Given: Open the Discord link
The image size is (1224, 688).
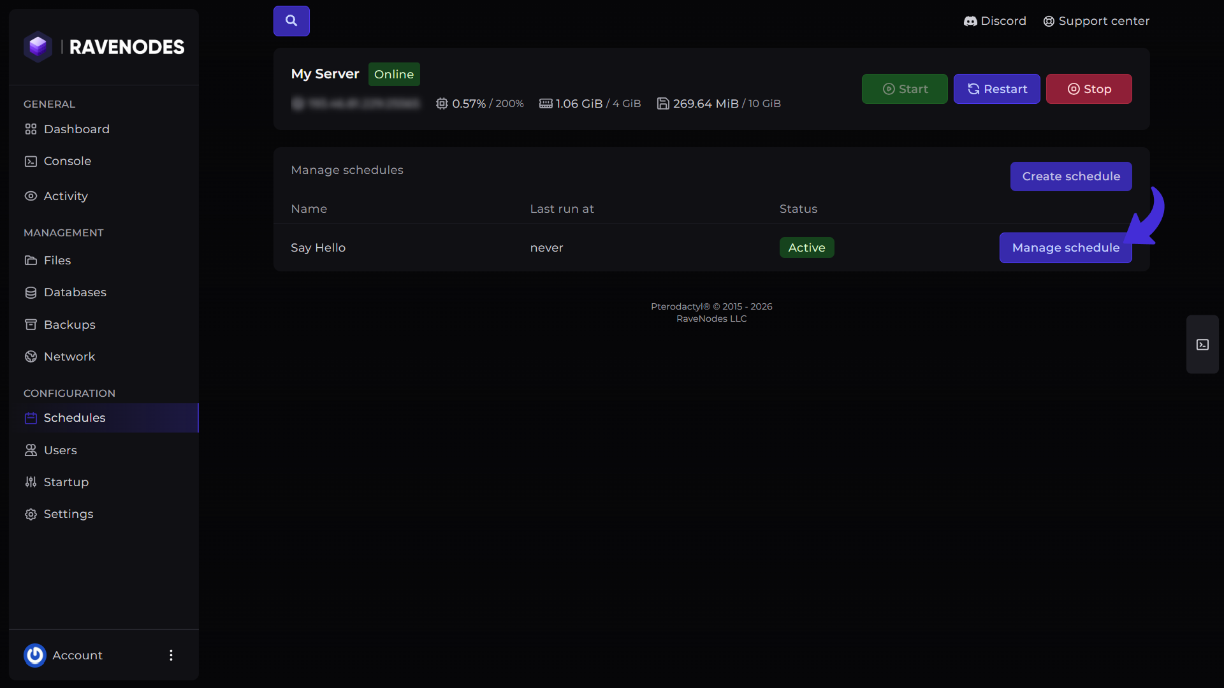Looking at the screenshot, I should pos(994,21).
